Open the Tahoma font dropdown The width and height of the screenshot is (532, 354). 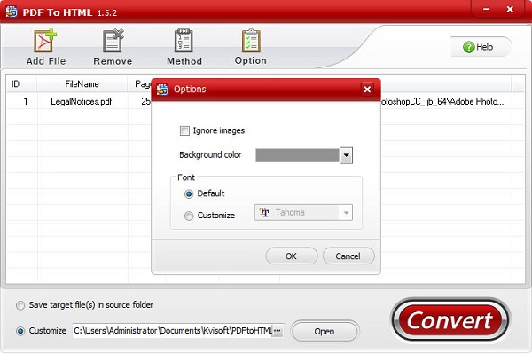click(303, 212)
